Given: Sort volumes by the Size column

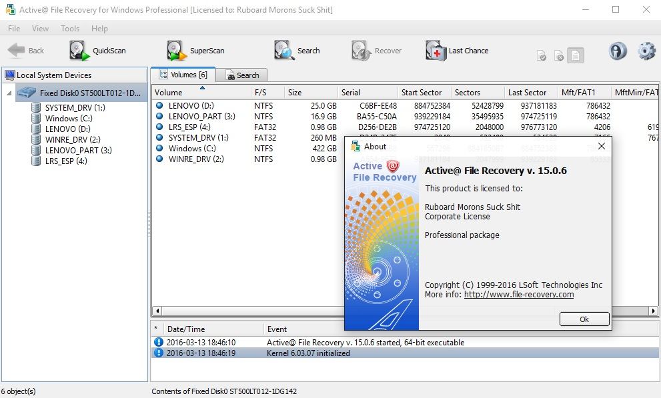Looking at the screenshot, I should point(295,92).
